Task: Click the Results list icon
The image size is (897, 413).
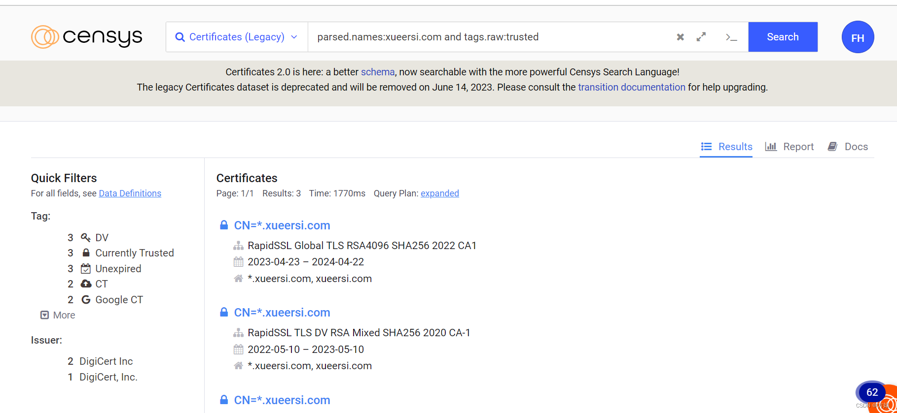Action: (706, 147)
